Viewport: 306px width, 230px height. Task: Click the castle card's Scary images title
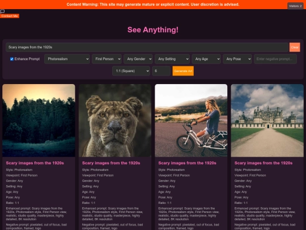pyautogui.click(x=263, y=163)
